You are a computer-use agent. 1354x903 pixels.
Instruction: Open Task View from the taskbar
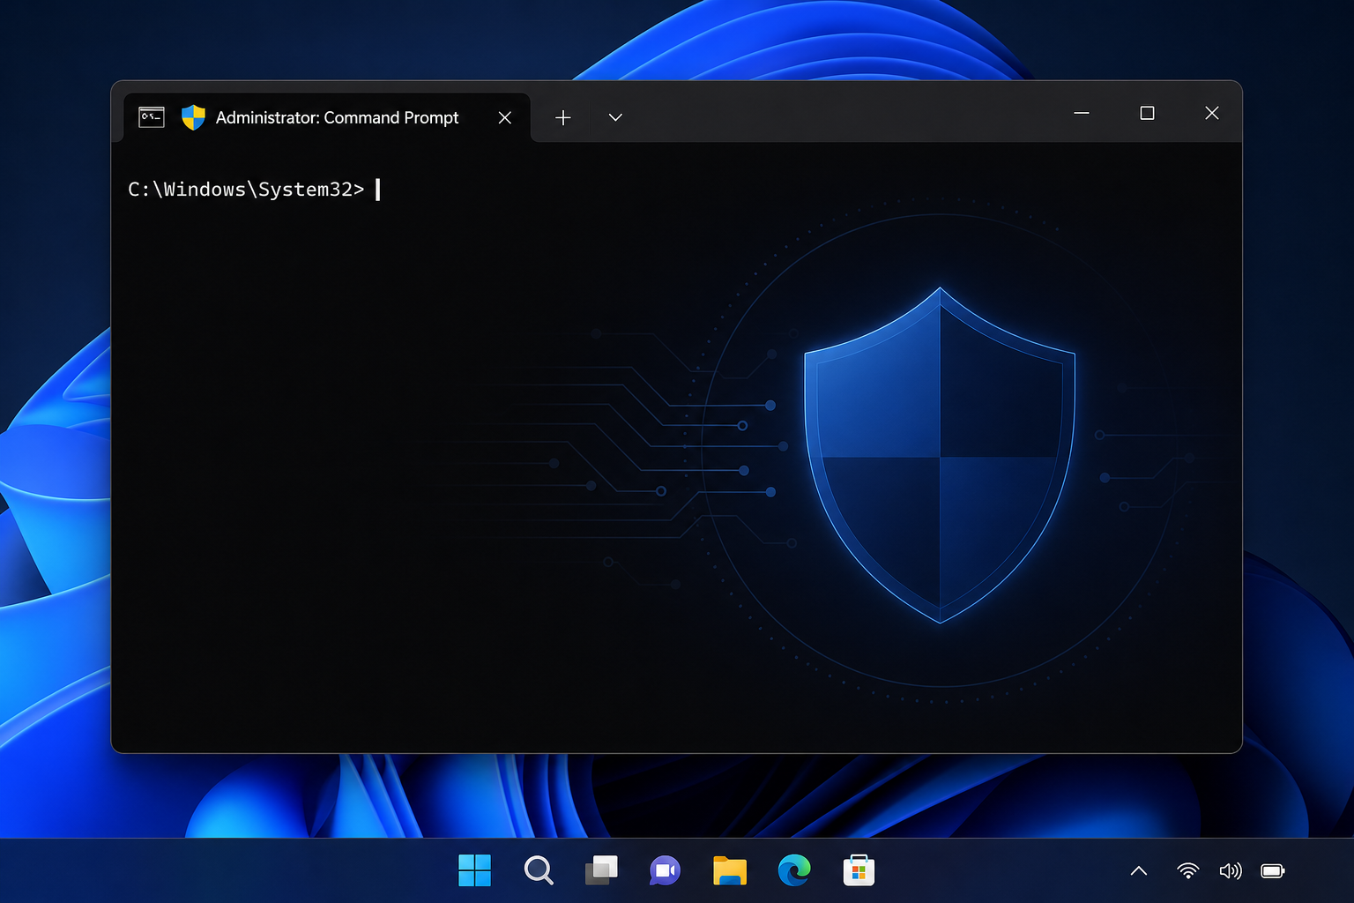pyautogui.click(x=602, y=870)
